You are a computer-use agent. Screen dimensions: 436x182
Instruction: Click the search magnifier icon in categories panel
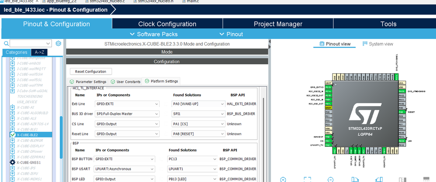pos(7,43)
